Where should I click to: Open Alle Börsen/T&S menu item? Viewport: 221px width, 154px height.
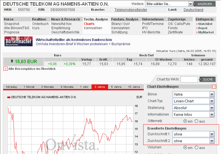click(x=17, y=28)
